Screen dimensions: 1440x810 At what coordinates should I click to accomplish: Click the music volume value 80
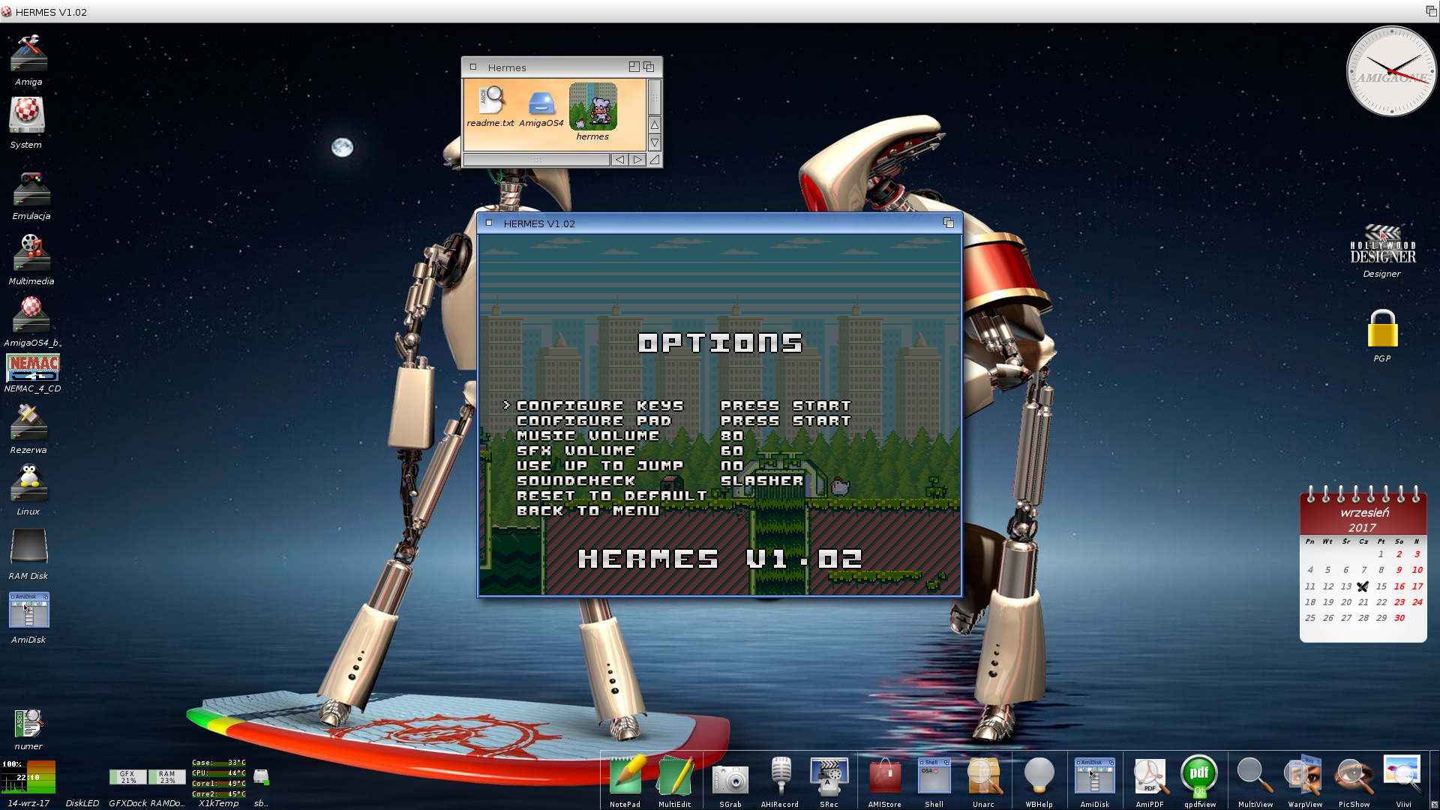click(x=732, y=436)
